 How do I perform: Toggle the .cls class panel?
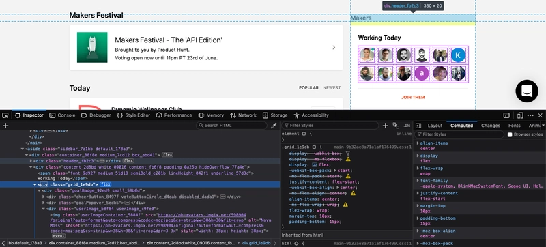point(407,126)
